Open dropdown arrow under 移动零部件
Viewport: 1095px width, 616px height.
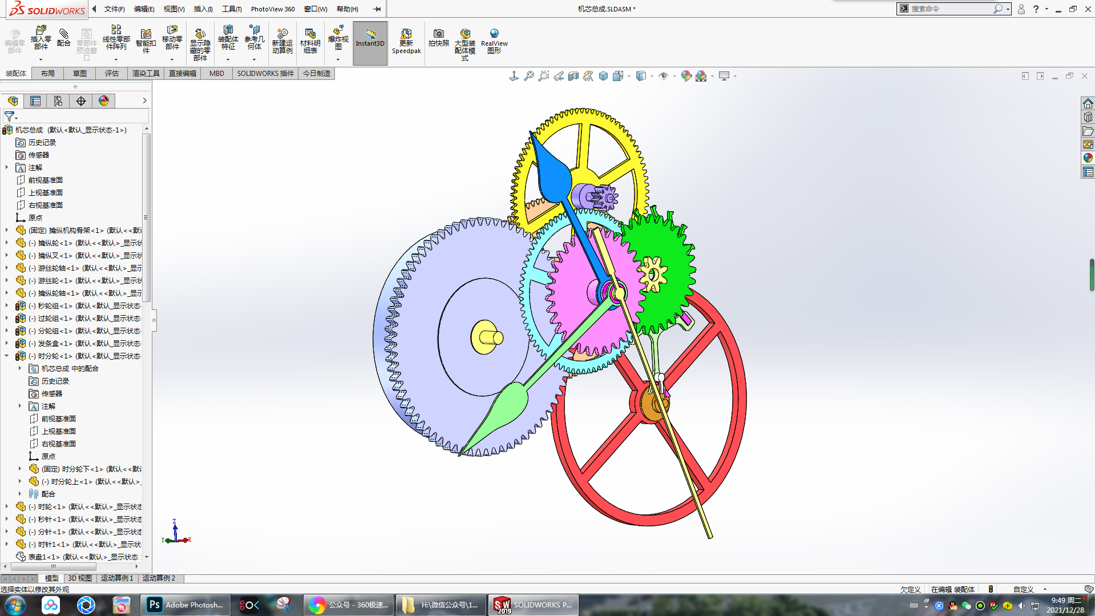[172, 59]
